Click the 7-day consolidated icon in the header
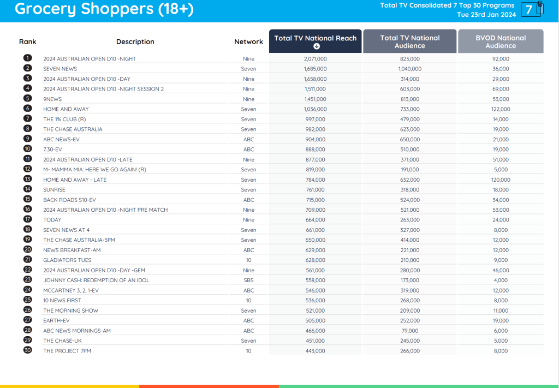Image resolution: width=559 pixels, height=388 pixels. click(x=532, y=9)
